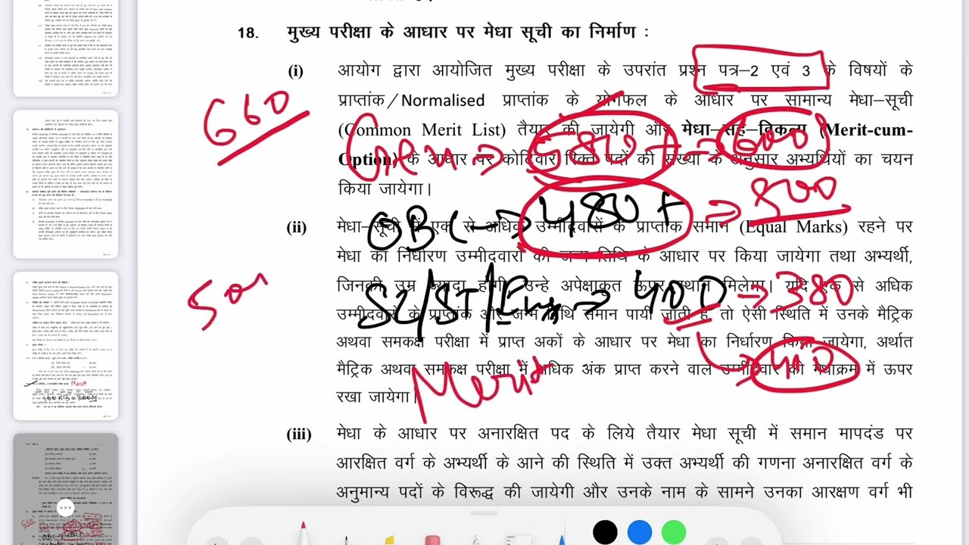Click the clause marker '(iii)'

pos(299,434)
